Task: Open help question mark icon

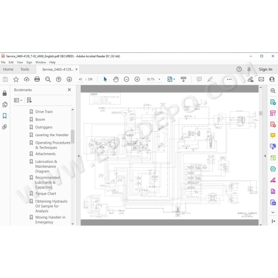Action: point(239,69)
